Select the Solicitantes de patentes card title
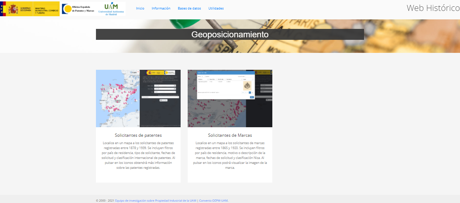 (138, 135)
